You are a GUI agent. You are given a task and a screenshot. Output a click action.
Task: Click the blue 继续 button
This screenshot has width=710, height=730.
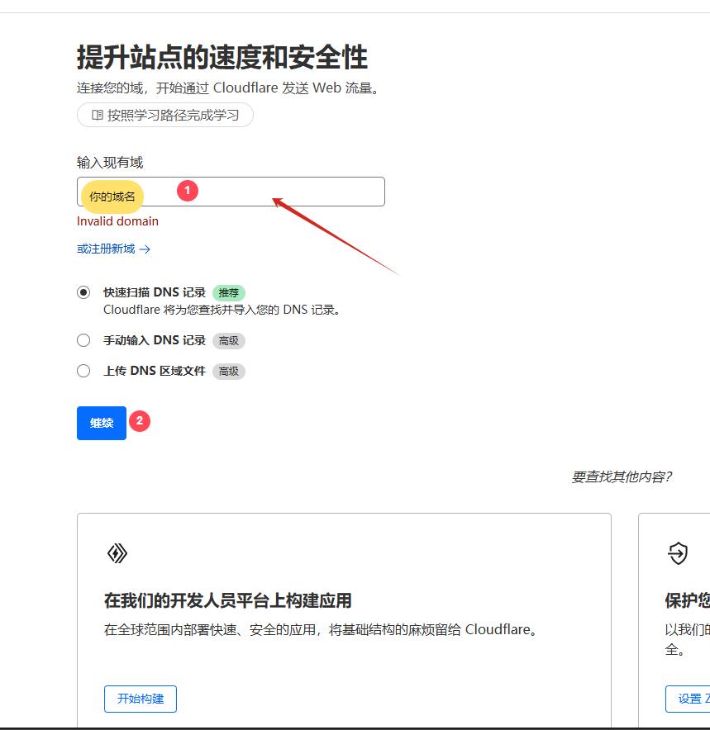coord(101,422)
